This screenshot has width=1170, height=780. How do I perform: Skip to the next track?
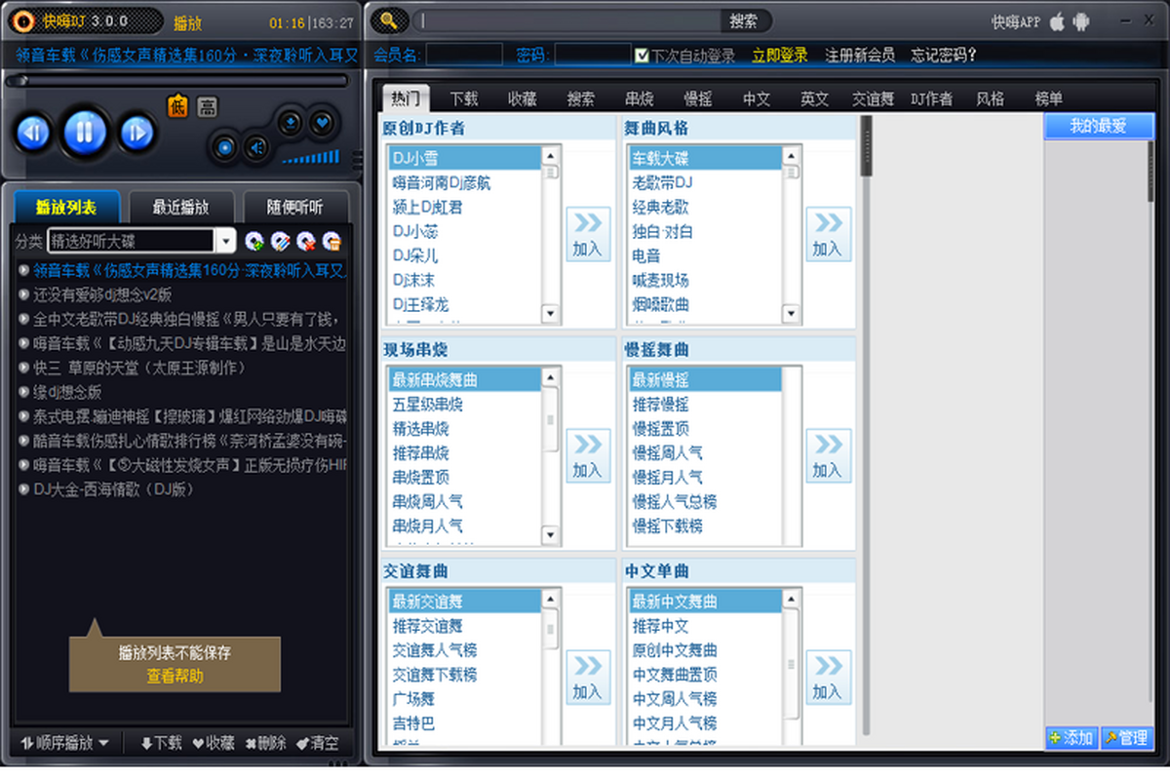[x=136, y=131]
